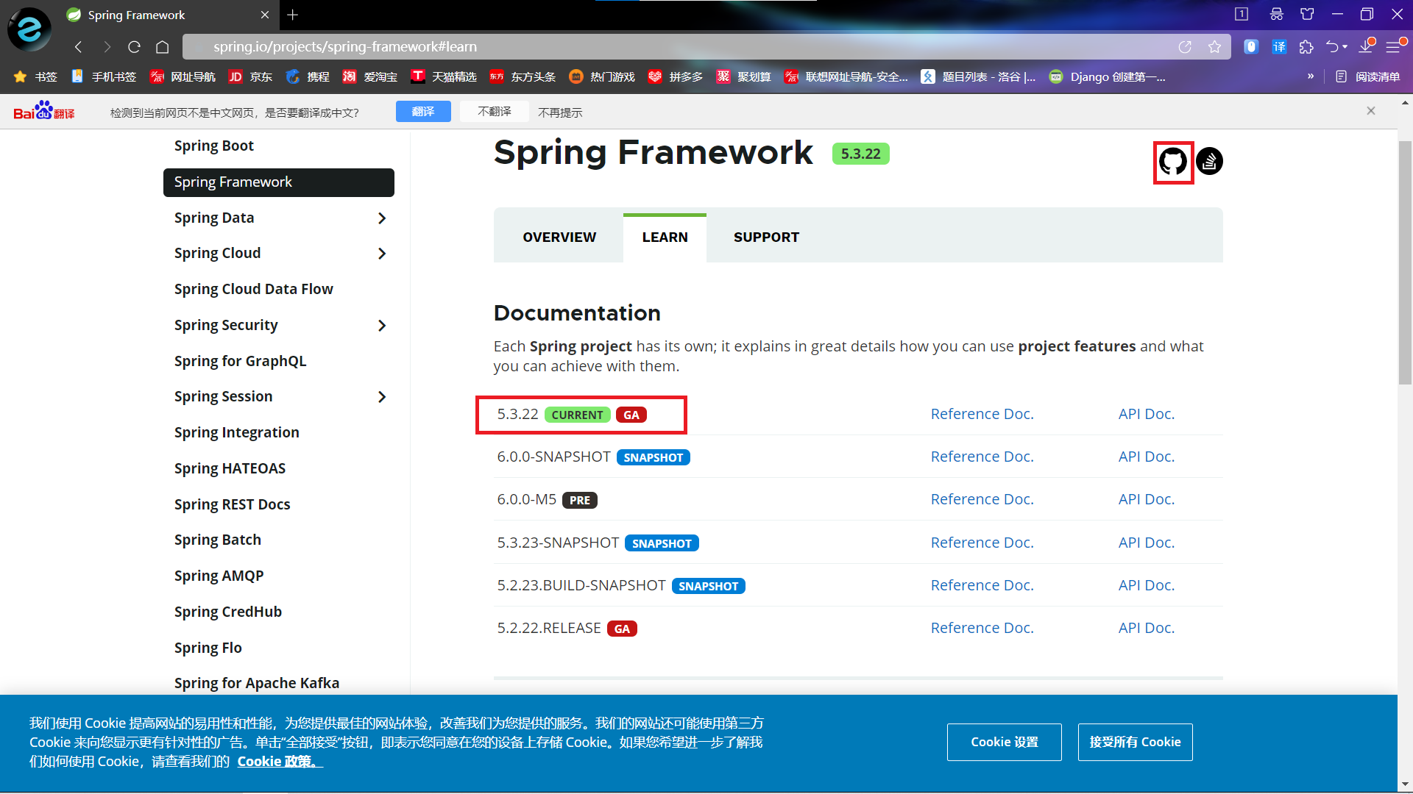Open Reference Doc. for 5.3.22
1413x794 pixels.
coord(982,414)
